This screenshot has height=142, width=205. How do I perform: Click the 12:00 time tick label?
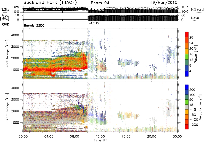pos(100,137)
